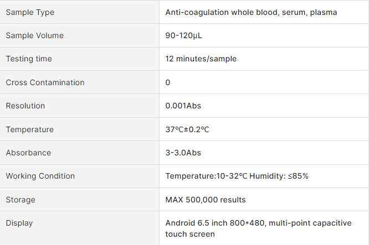This screenshot has height=245, width=369.
Task: Click the Temperature row label
Action: tap(30, 129)
